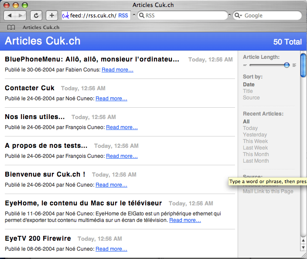Zoom window with the green button

[x=25, y=5]
